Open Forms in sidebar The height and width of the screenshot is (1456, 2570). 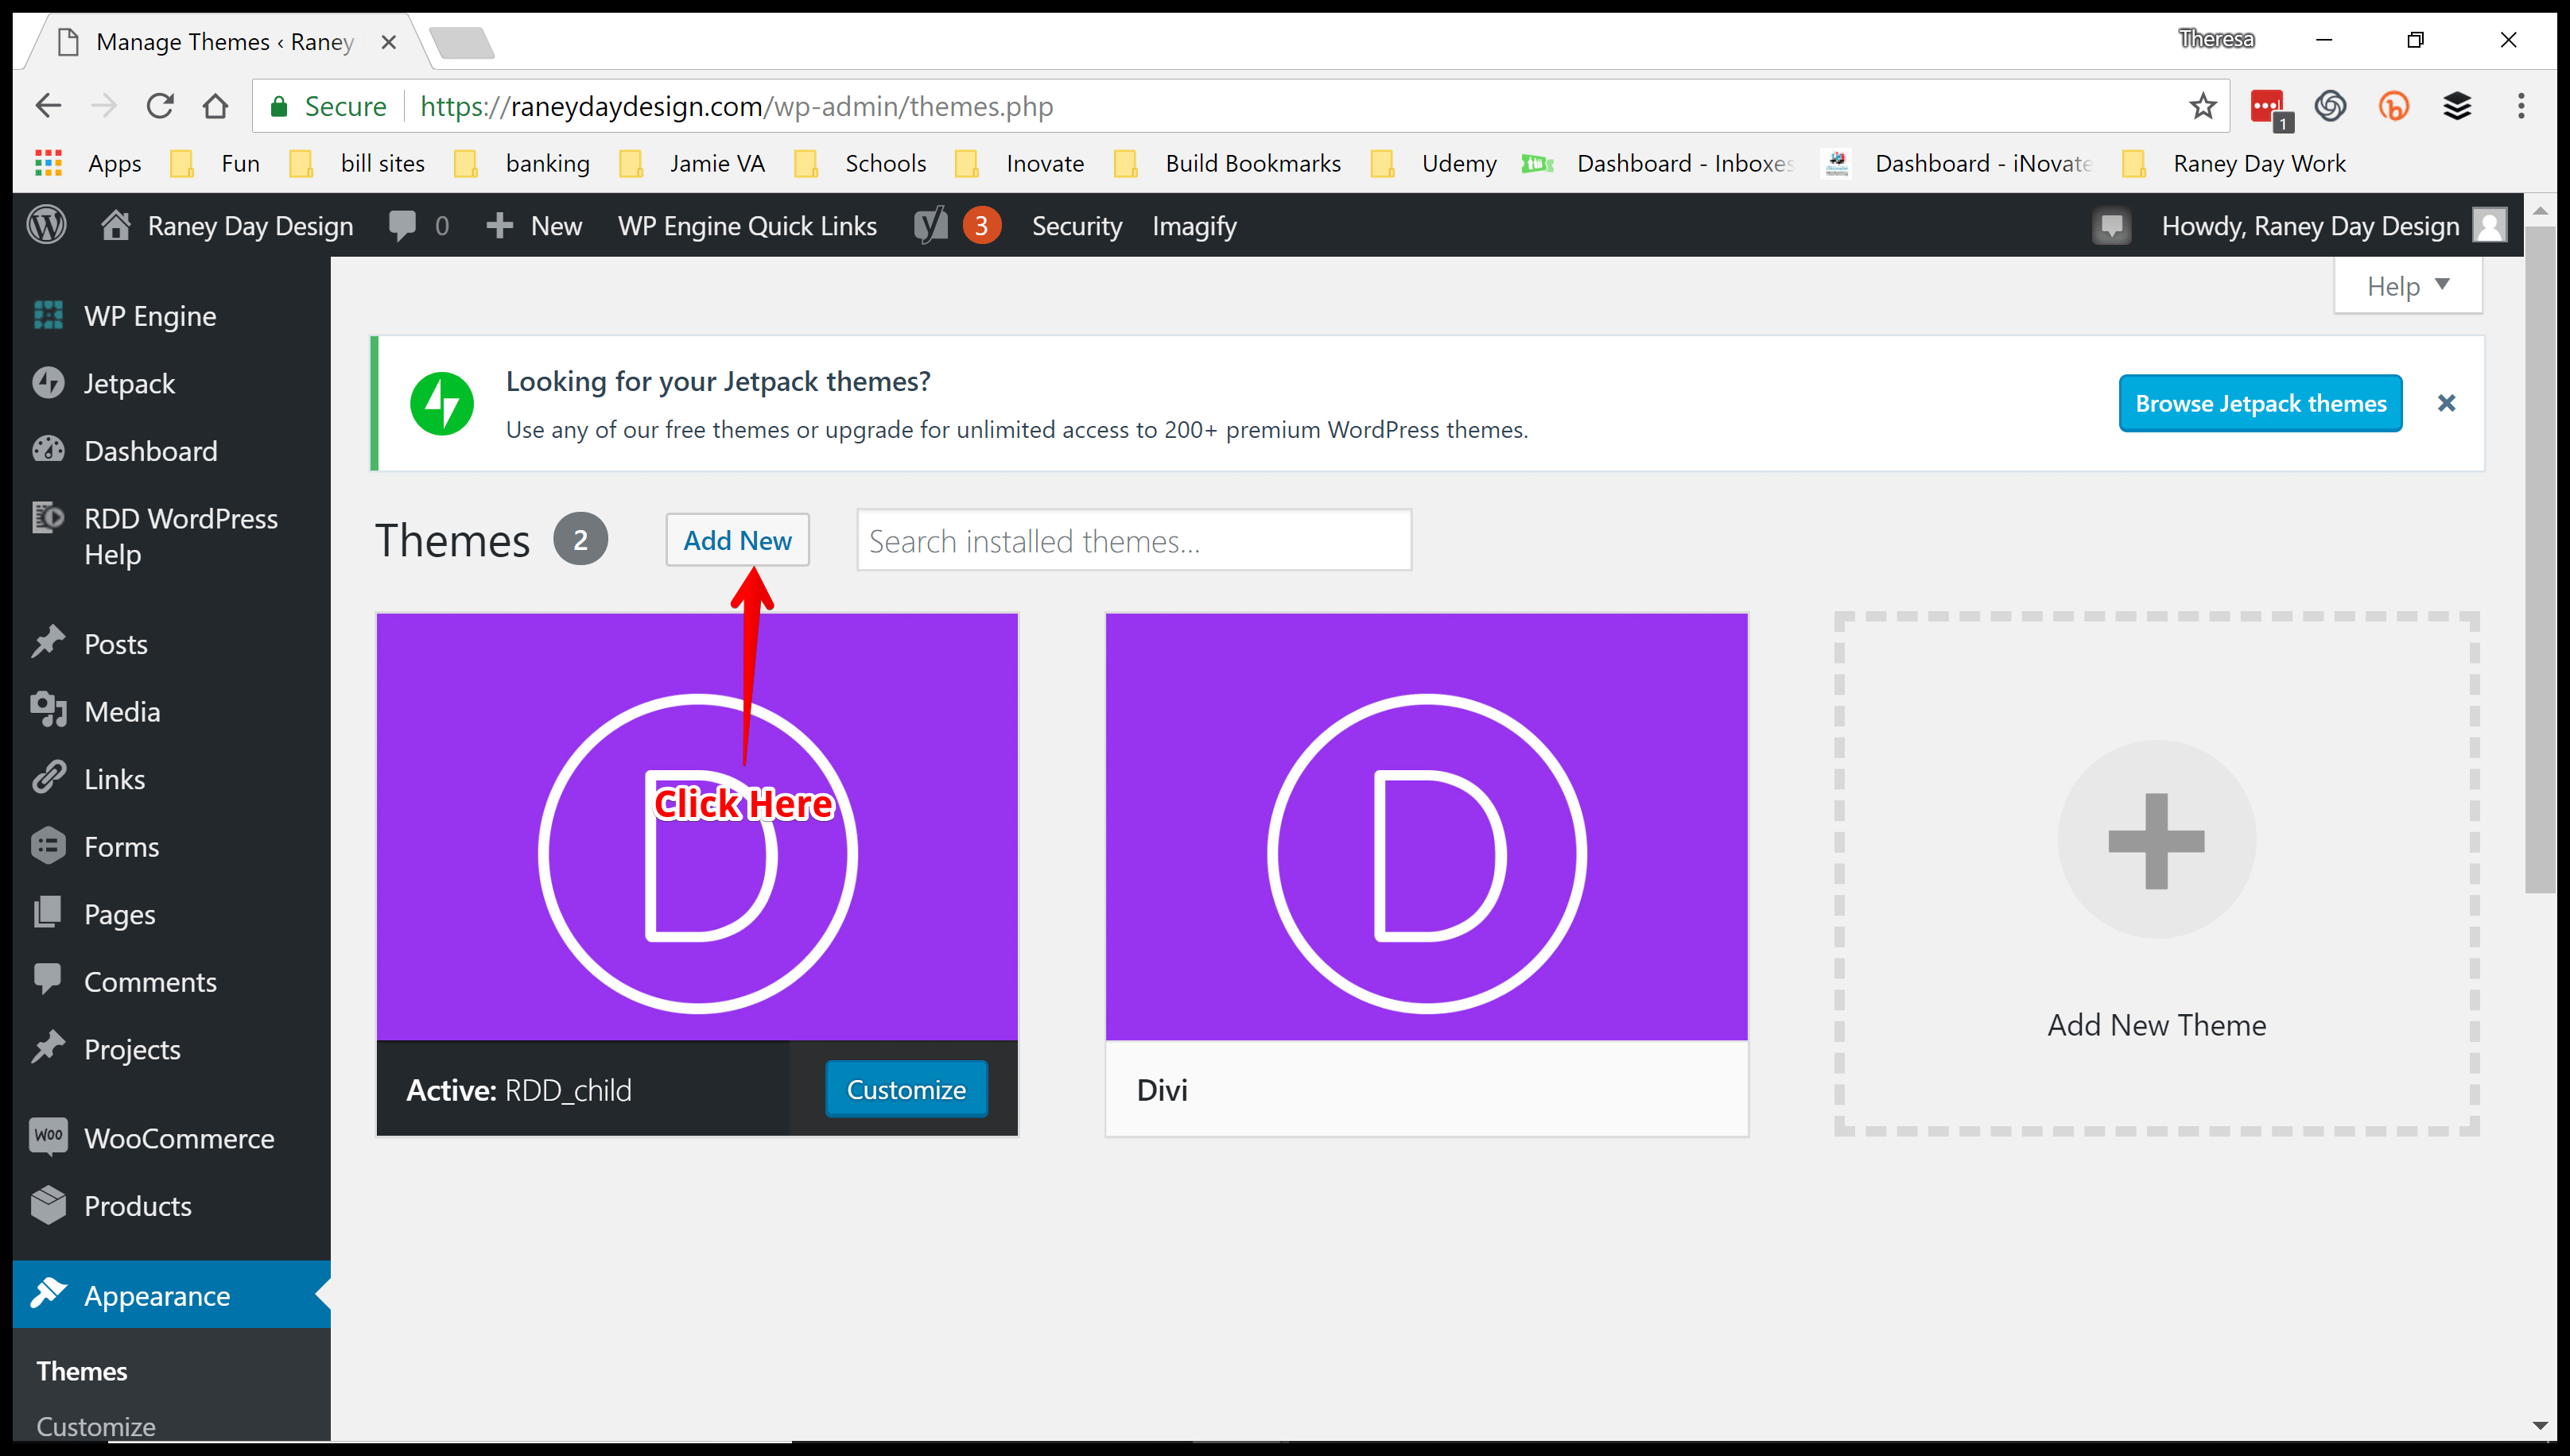pyautogui.click(x=171, y=846)
